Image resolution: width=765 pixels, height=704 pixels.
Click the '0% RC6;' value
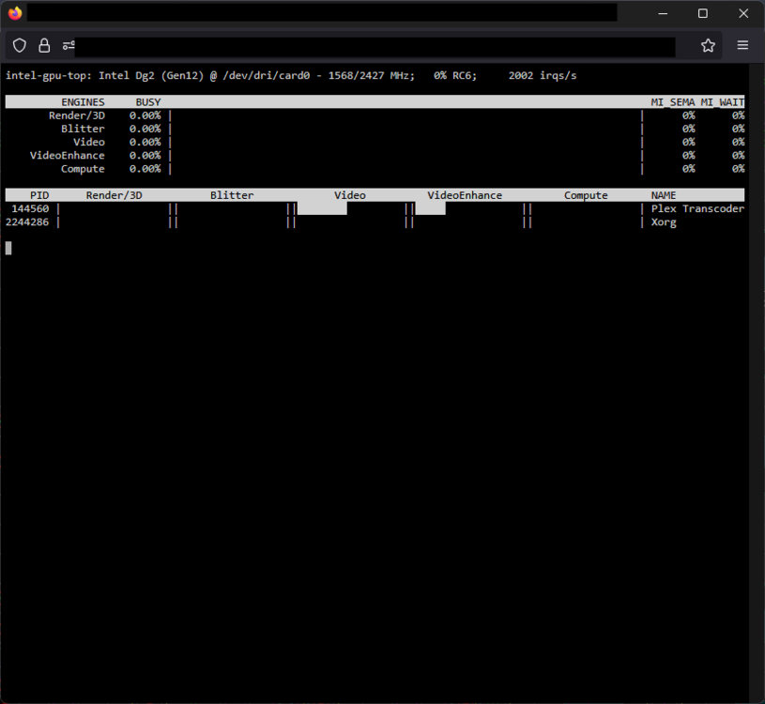tap(455, 76)
